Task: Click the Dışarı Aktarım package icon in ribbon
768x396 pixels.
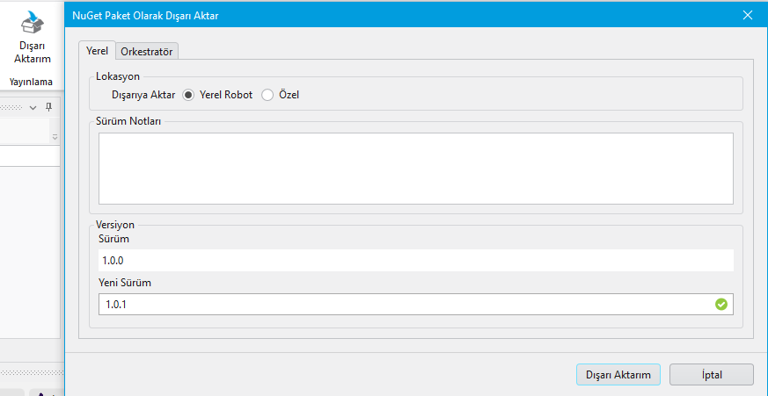Action: (33, 21)
